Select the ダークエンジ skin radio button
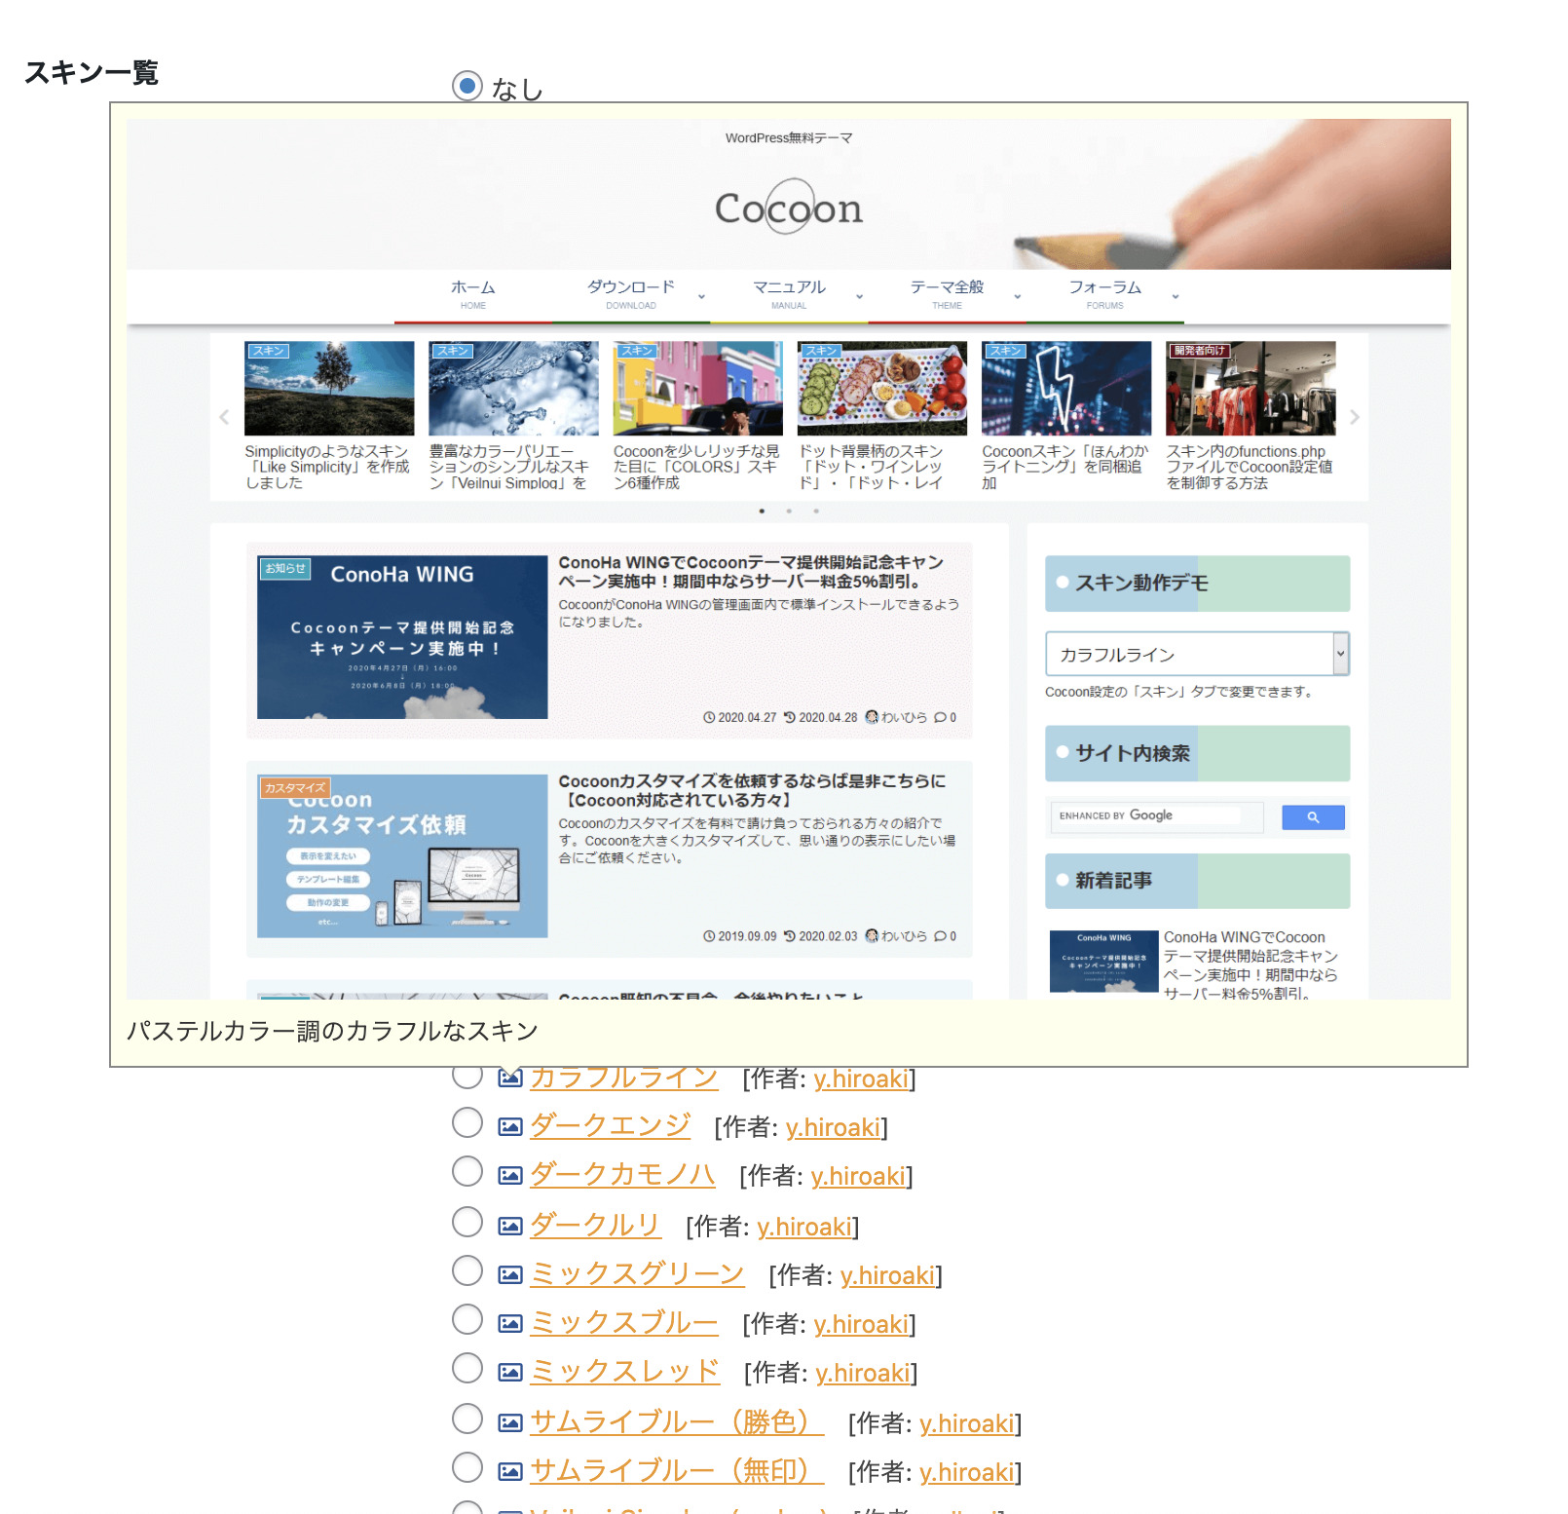The image size is (1568, 1514). (x=467, y=1123)
